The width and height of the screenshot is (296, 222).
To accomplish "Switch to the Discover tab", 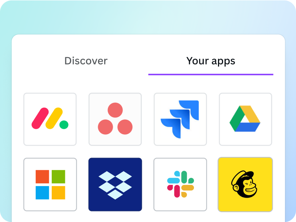I will click(x=86, y=61).
